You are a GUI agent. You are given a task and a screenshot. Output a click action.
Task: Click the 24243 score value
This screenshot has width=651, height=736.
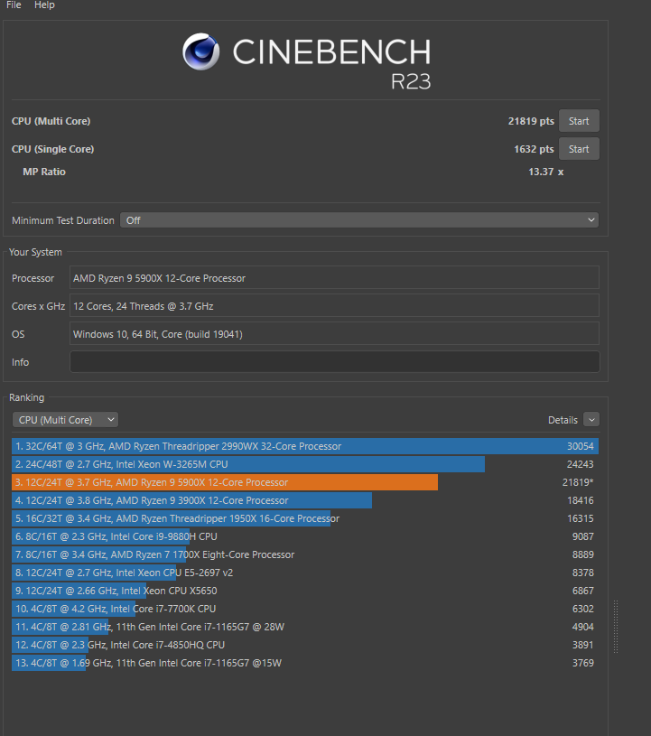(x=581, y=464)
